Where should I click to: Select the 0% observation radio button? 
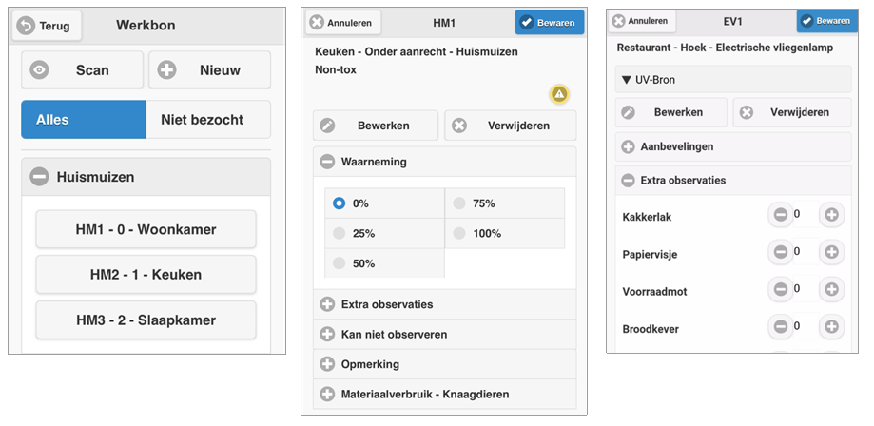tap(339, 203)
